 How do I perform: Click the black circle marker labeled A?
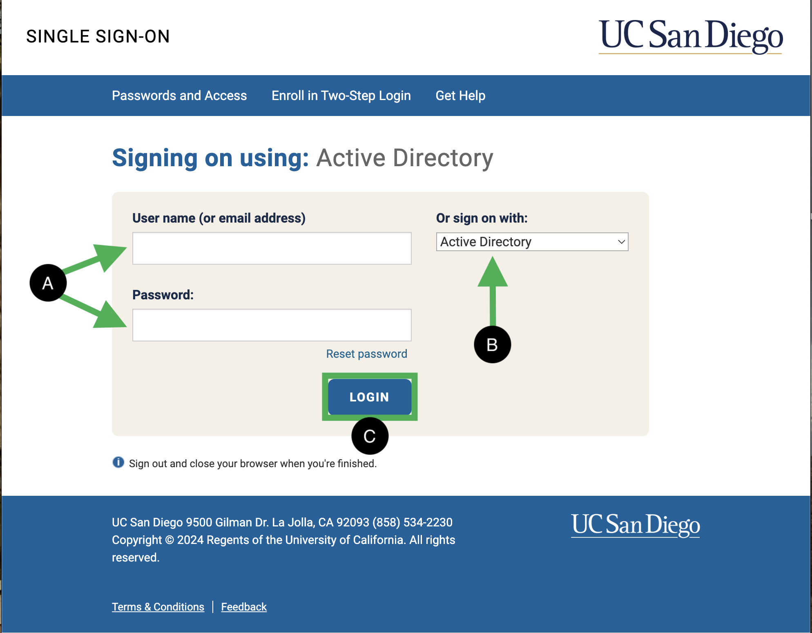coord(48,283)
